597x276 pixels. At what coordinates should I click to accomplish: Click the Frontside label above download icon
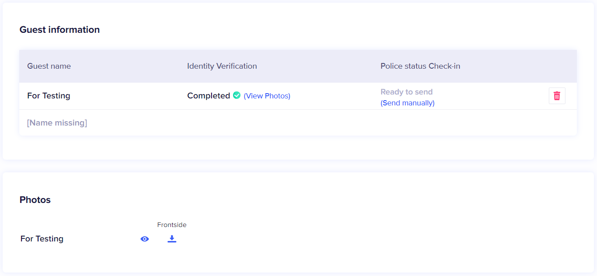pyautogui.click(x=172, y=225)
